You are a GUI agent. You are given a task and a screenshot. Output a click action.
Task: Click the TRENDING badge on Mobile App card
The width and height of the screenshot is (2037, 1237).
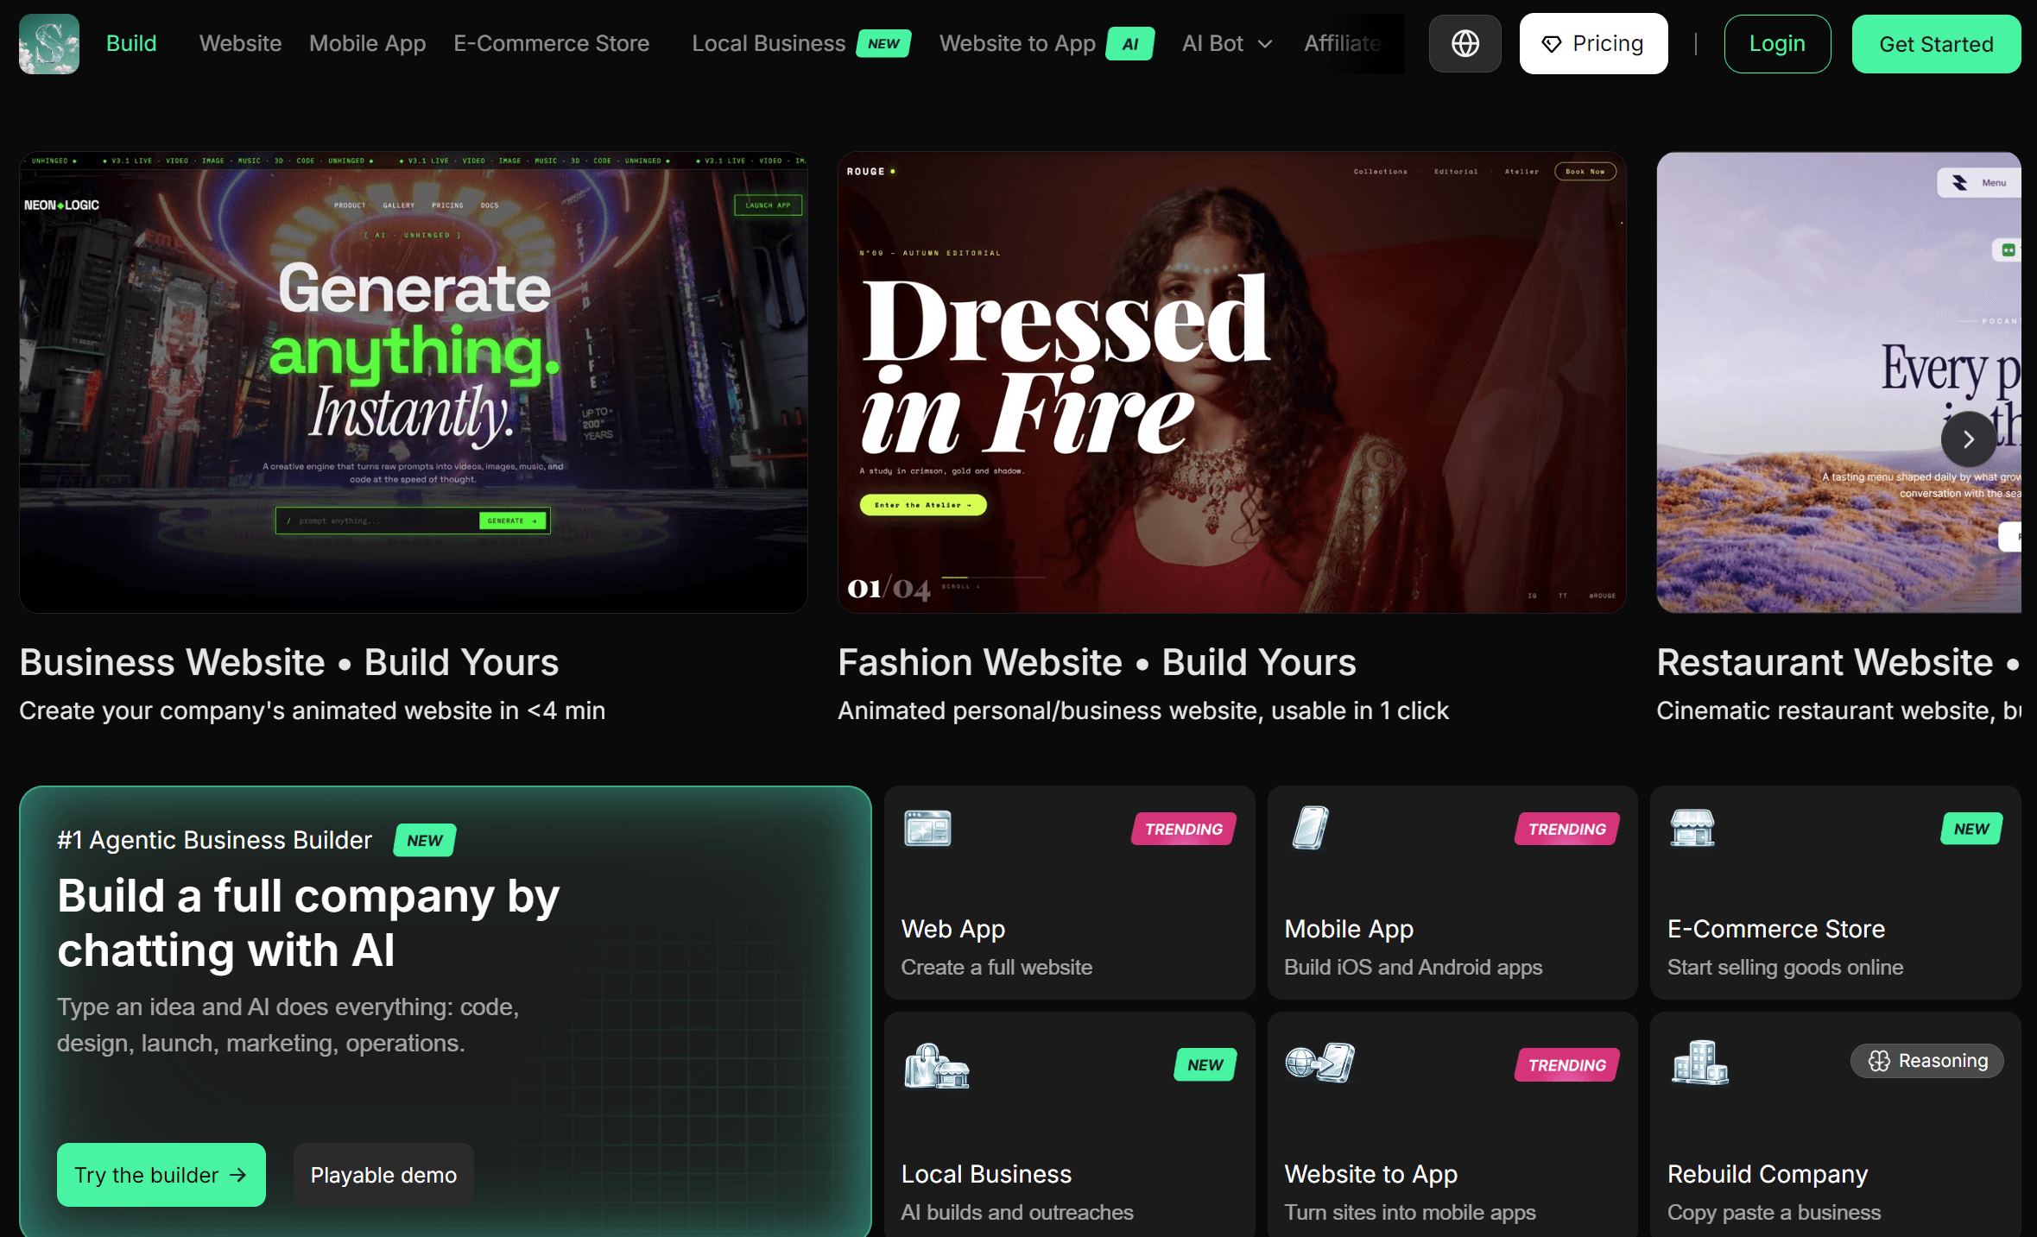(1566, 829)
